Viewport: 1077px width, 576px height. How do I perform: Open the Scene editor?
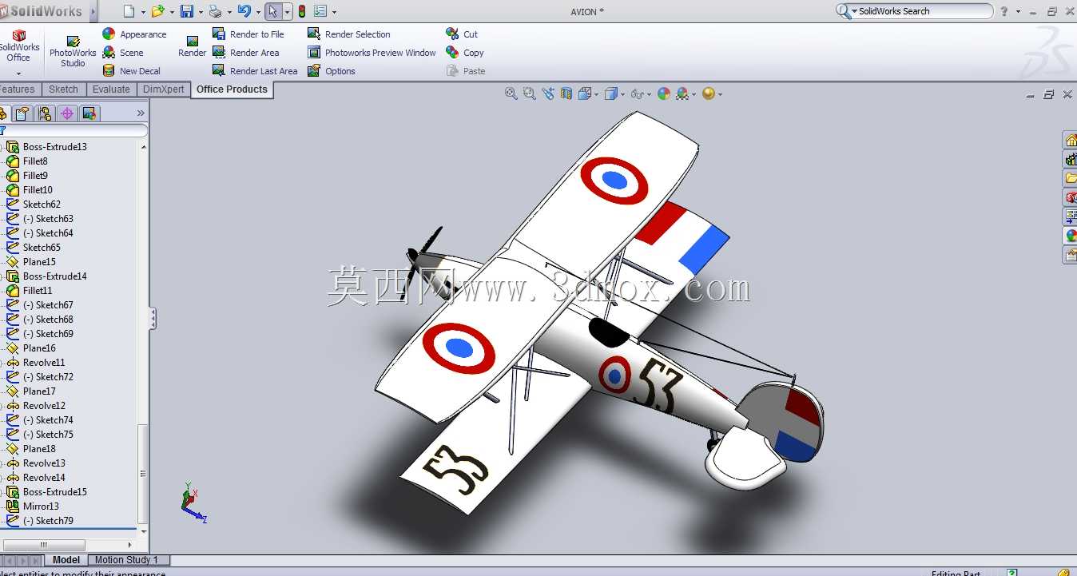(x=123, y=53)
